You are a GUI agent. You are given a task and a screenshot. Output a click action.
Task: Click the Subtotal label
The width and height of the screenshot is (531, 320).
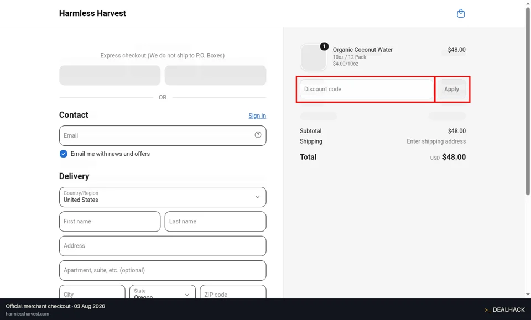pos(310,131)
